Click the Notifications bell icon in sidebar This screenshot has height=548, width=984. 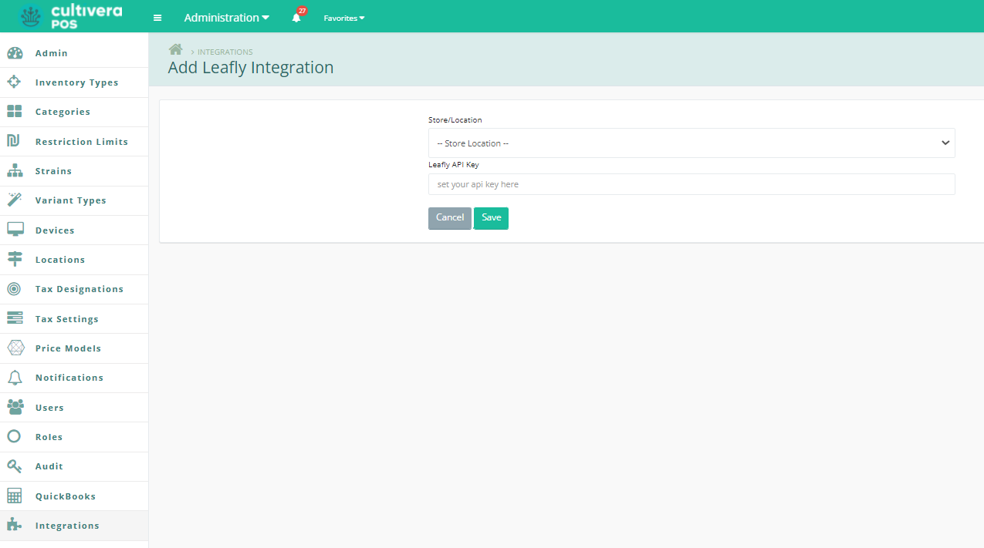(14, 378)
